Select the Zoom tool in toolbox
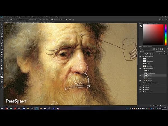 [x=2, y=70]
